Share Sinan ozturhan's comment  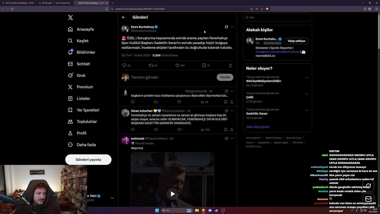pyautogui.click(x=232, y=130)
